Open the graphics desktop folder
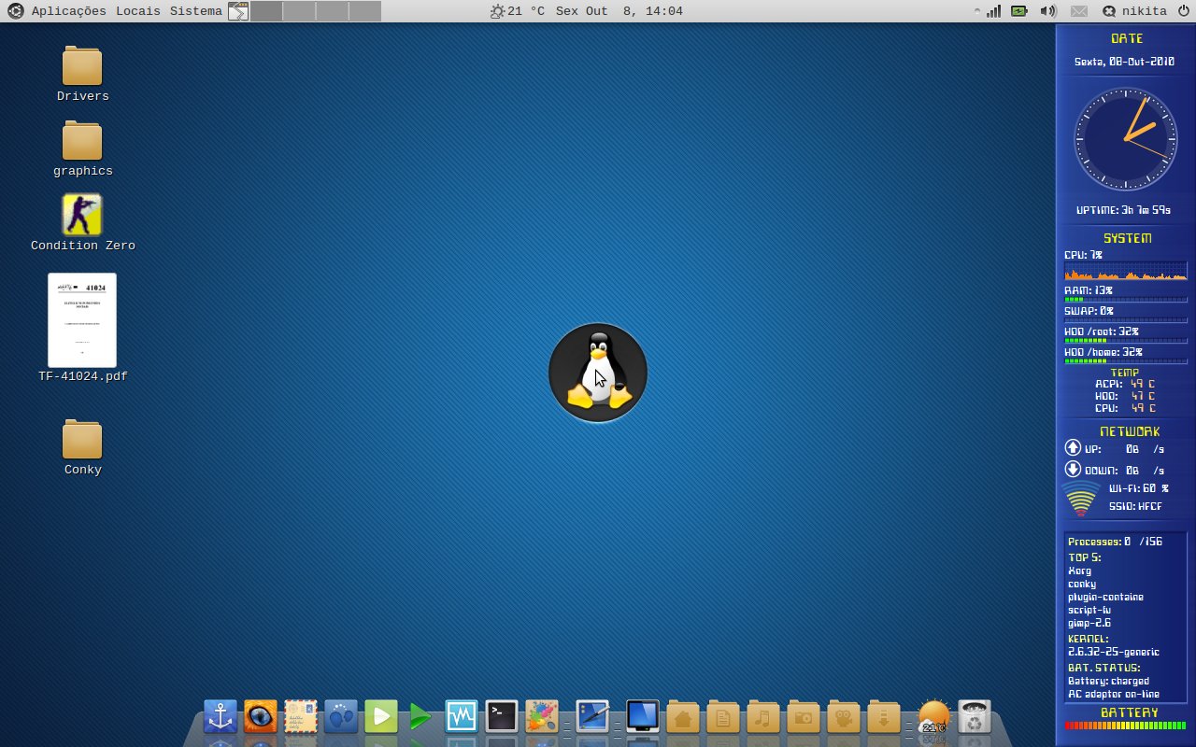 [x=82, y=141]
